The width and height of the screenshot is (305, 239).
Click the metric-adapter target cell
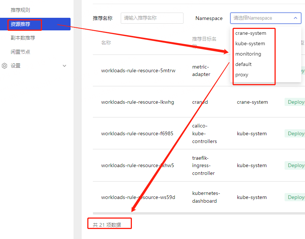pos(201,70)
